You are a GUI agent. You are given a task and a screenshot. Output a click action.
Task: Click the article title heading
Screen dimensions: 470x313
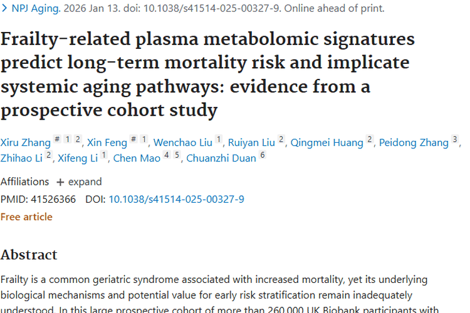pos(207,74)
